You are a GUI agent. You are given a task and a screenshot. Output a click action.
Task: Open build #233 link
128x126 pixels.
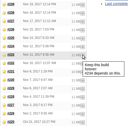[11, 55]
